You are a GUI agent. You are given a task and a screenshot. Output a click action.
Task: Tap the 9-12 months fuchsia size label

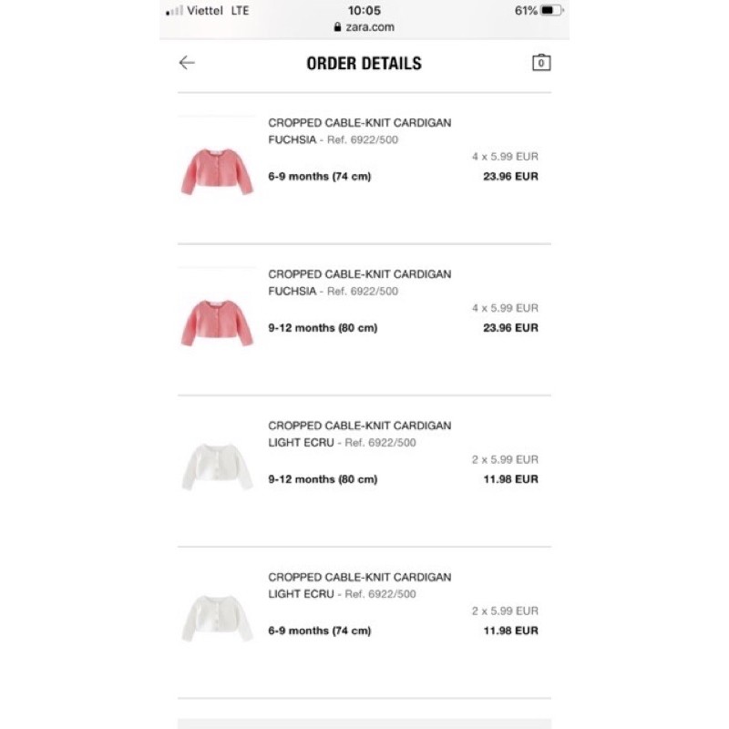pos(323,328)
